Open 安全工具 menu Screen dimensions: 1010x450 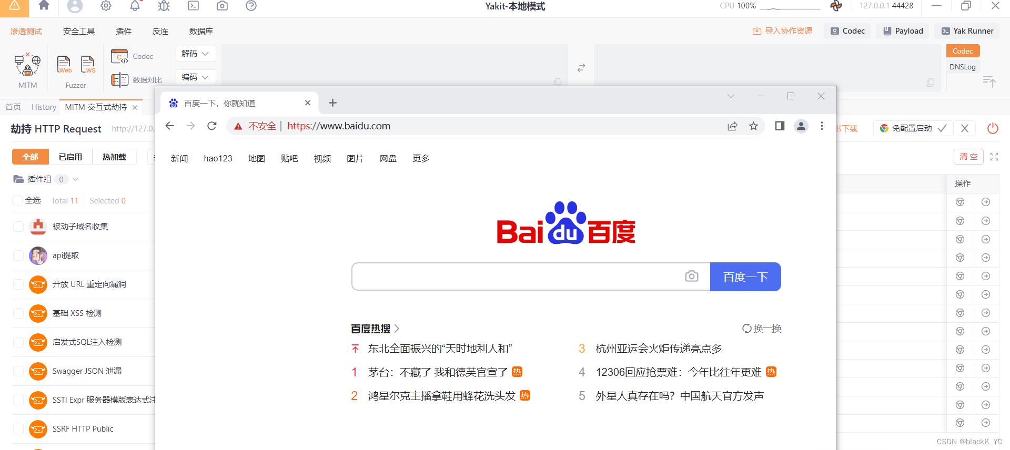pyautogui.click(x=79, y=32)
